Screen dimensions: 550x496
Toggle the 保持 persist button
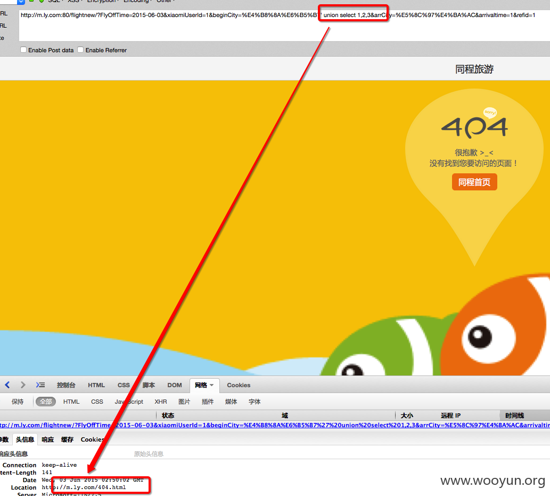pyautogui.click(x=18, y=402)
